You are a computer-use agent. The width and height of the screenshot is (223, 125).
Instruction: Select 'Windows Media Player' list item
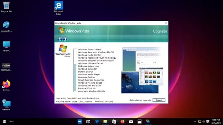[x=89, y=74]
